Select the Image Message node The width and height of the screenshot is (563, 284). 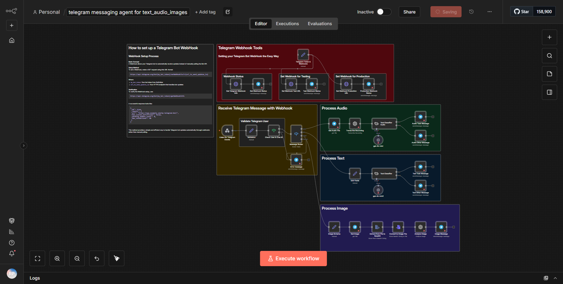[441, 227]
